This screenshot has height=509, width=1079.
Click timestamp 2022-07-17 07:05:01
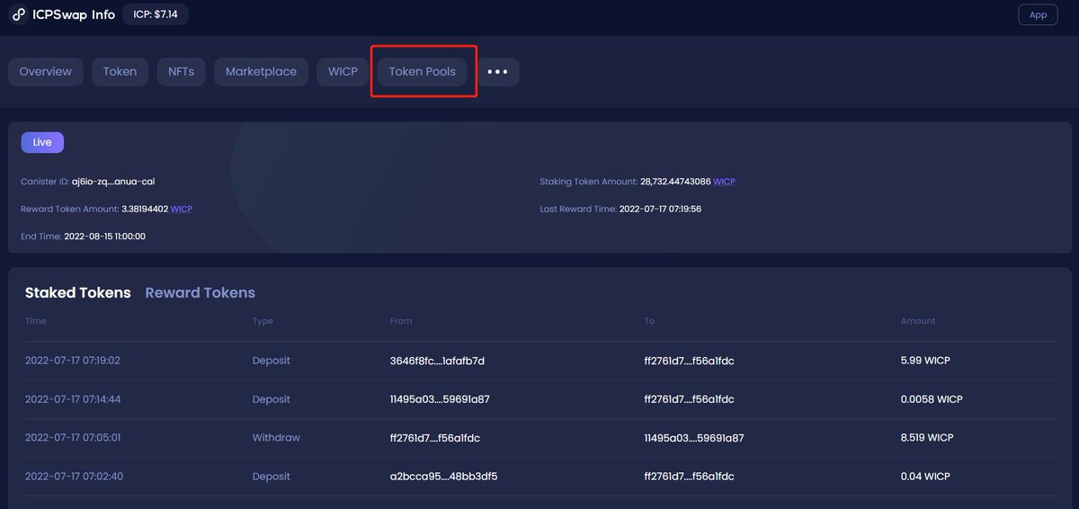pyautogui.click(x=73, y=438)
